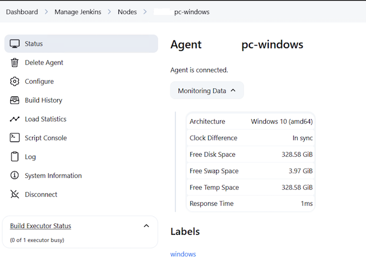Screen dimensions: 366x264
Task: Click the Log clipboard icon
Action: tap(15, 157)
